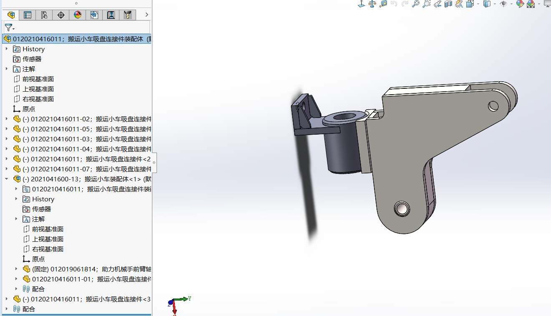Switch to the PropertyManager tab
Viewport: 551px width, 316px height.
tap(28, 15)
